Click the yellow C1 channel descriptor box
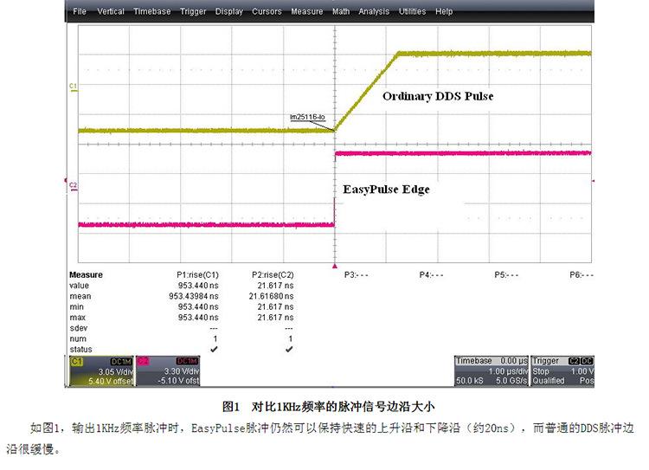 pos(100,370)
